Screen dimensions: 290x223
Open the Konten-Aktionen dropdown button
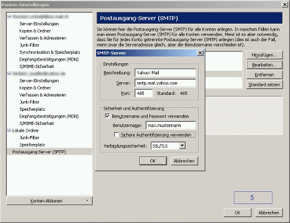(x=49, y=201)
